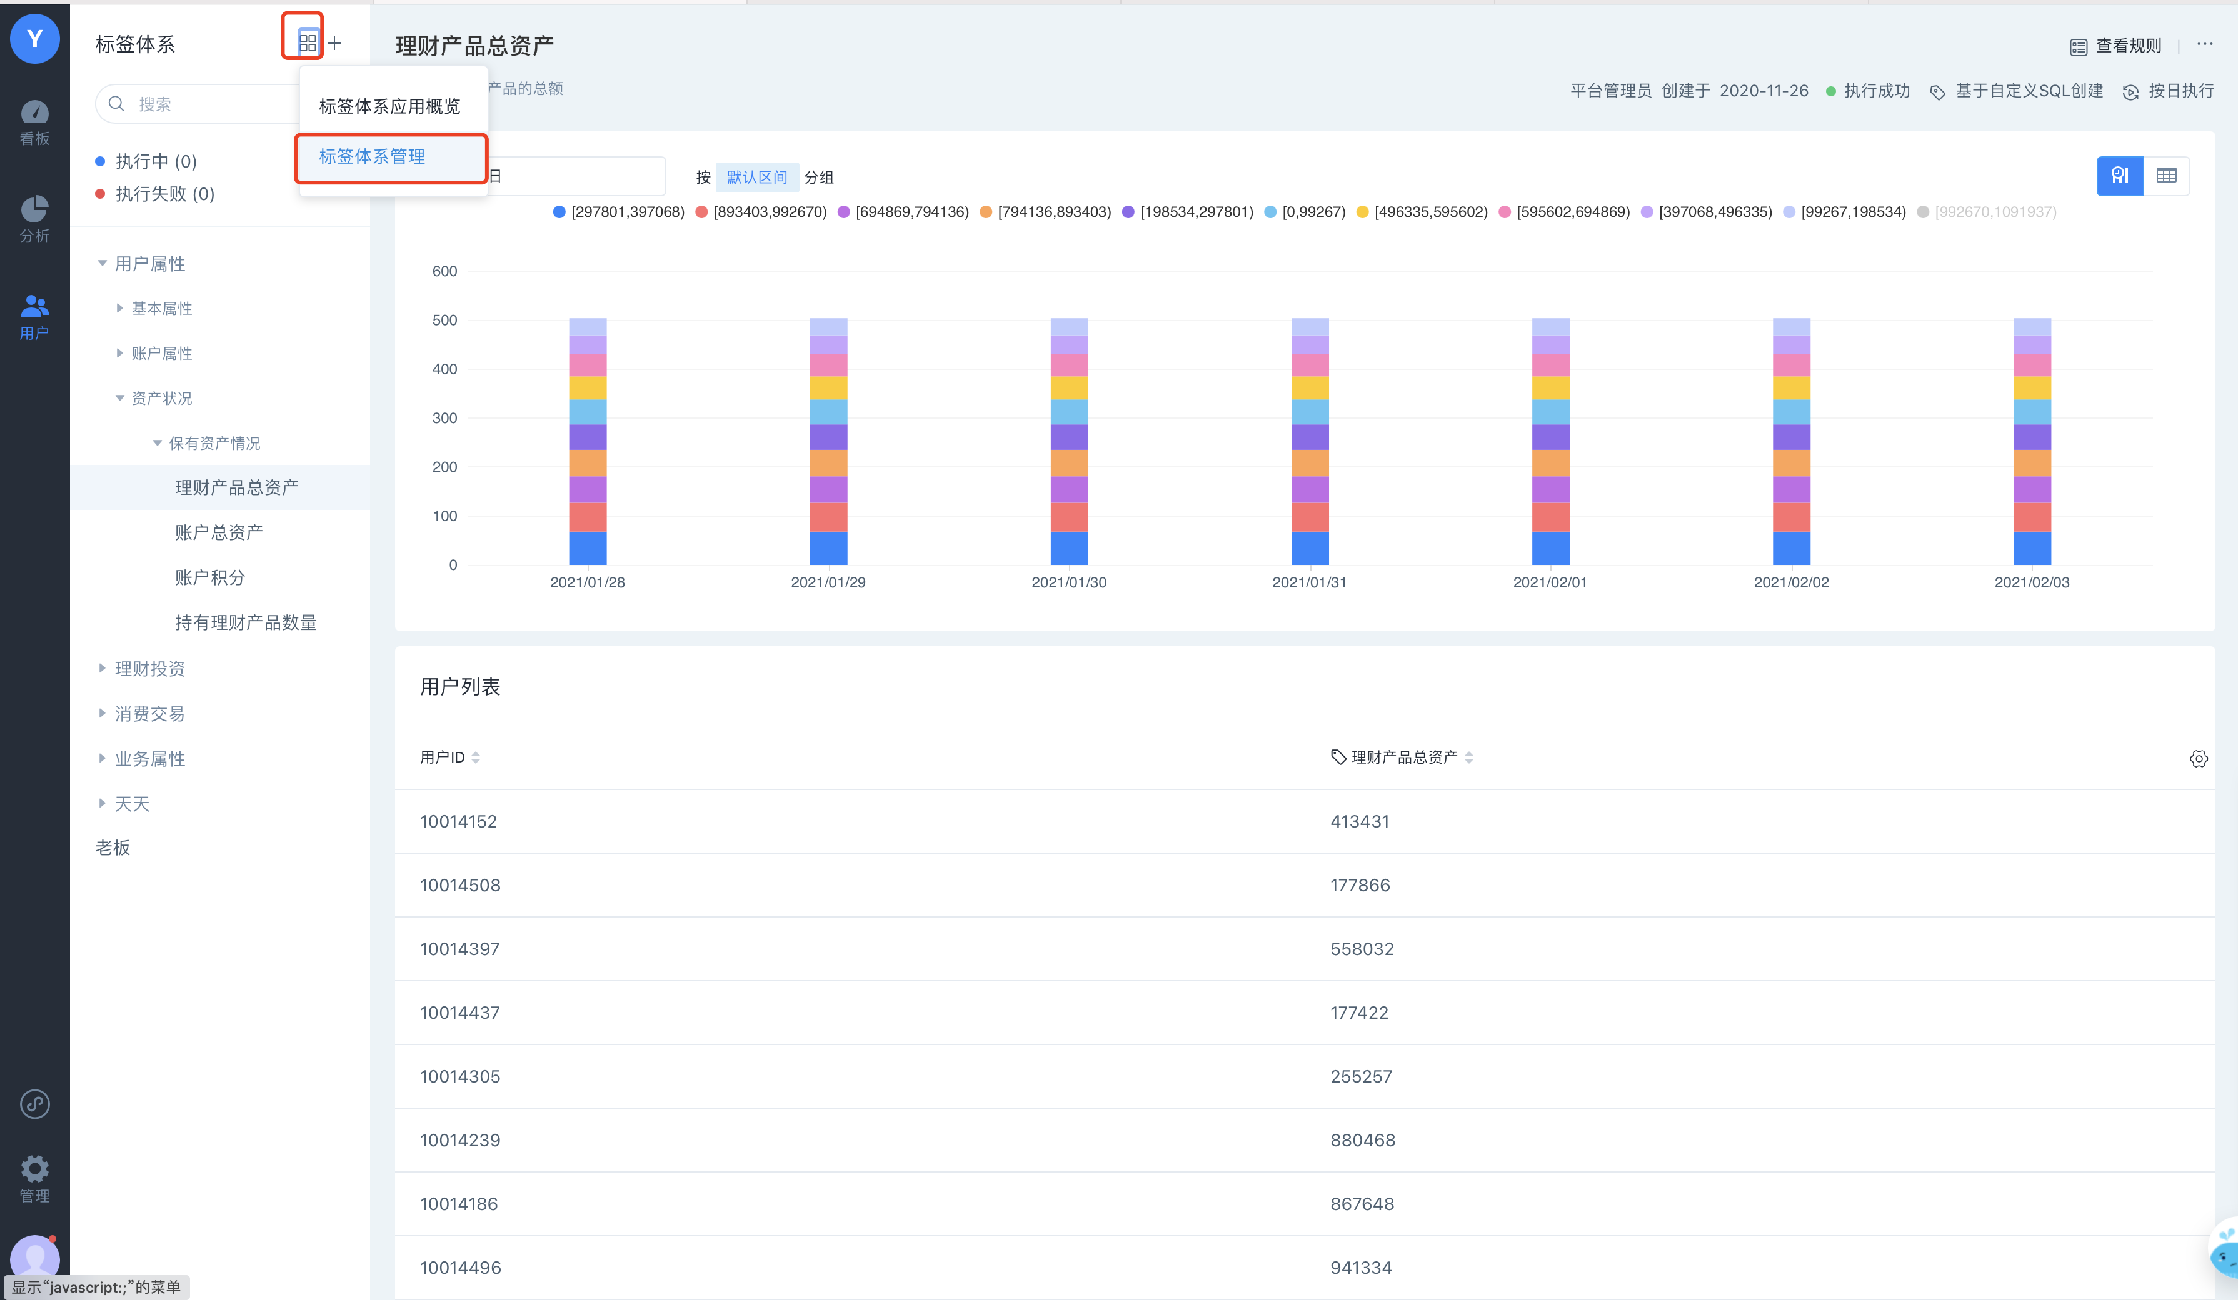This screenshot has height=1300, width=2238.
Task: Click user ID 10014397
Action: point(459,948)
